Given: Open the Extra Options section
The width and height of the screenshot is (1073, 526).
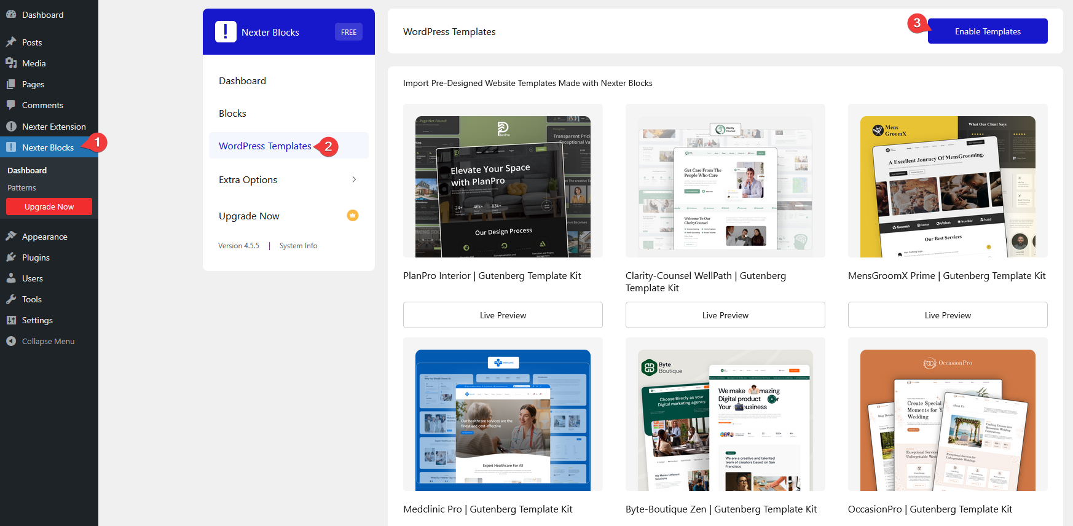Looking at the screenshot, I should [x=289, y=179].
